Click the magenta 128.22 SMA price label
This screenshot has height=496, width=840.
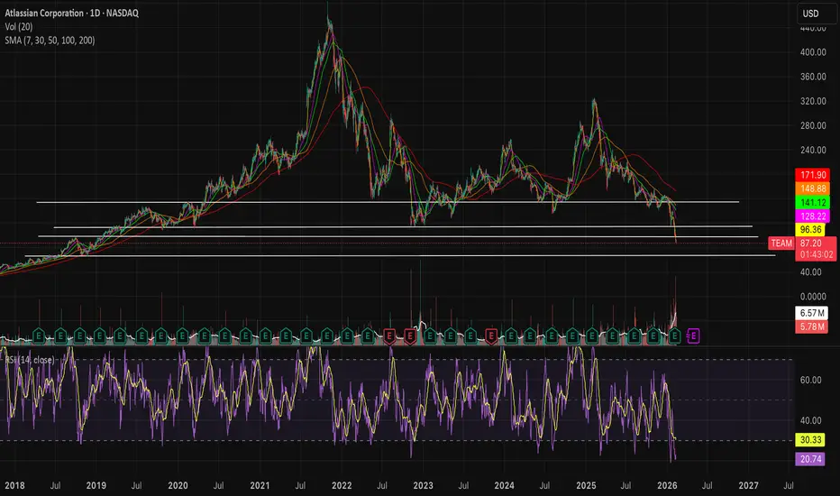(x=813, y=216)
